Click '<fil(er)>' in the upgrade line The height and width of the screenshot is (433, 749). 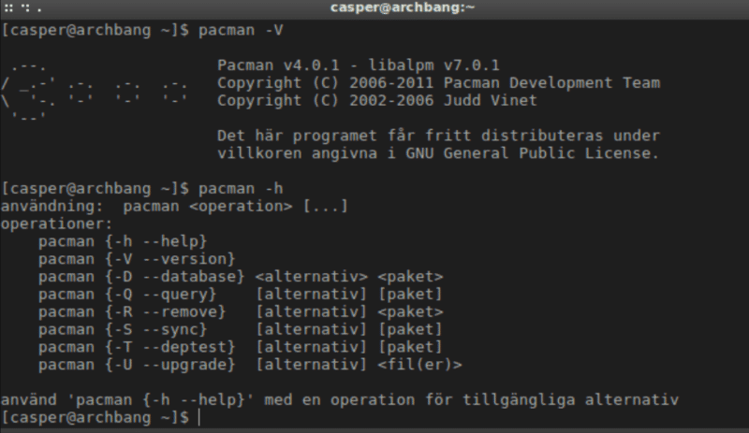(x=419, y=365)
